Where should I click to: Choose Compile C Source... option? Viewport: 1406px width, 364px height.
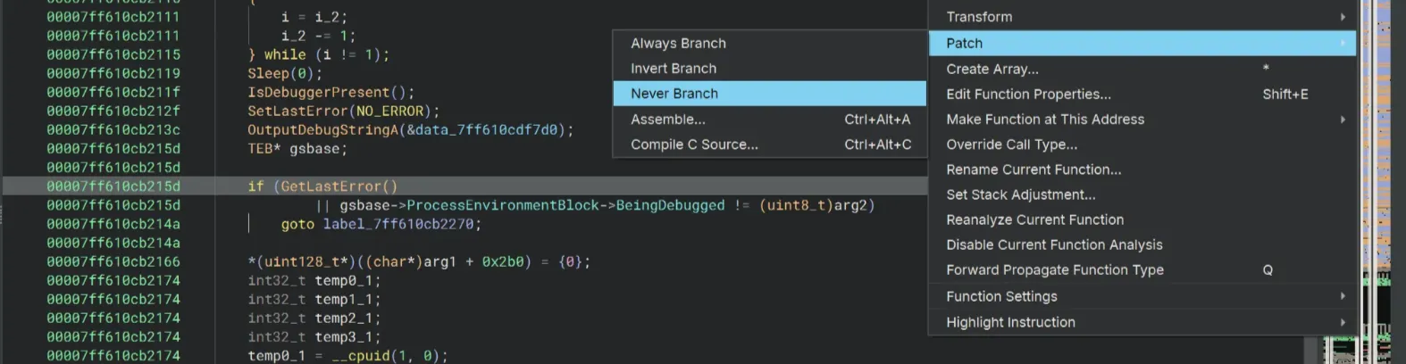[x=694, y=145]
